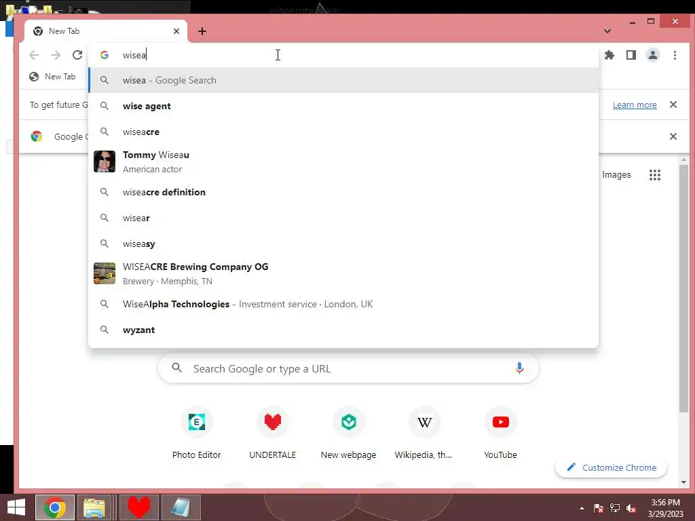695x521 pixels.
Task: Choose the 'wyzant' suggestion
Action: [x=343, y=330]
